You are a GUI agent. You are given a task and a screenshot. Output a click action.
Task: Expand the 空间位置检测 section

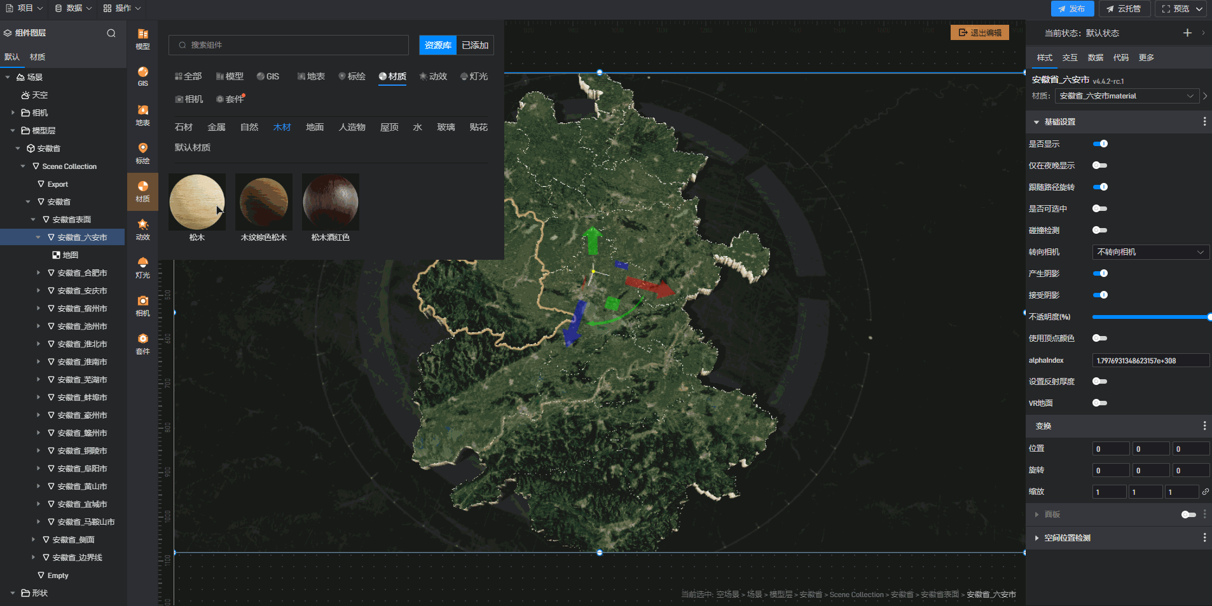(x=1036, y=538)
